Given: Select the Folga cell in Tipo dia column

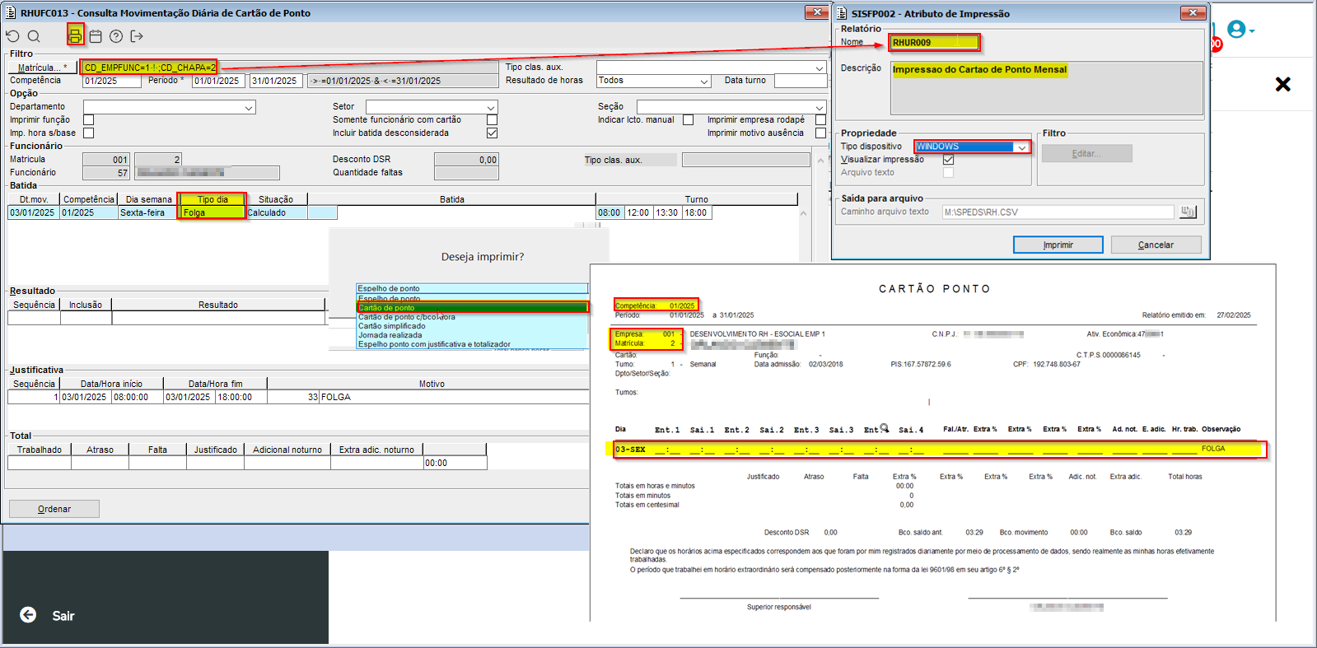Looking at the screenshot, I should 212,212.
